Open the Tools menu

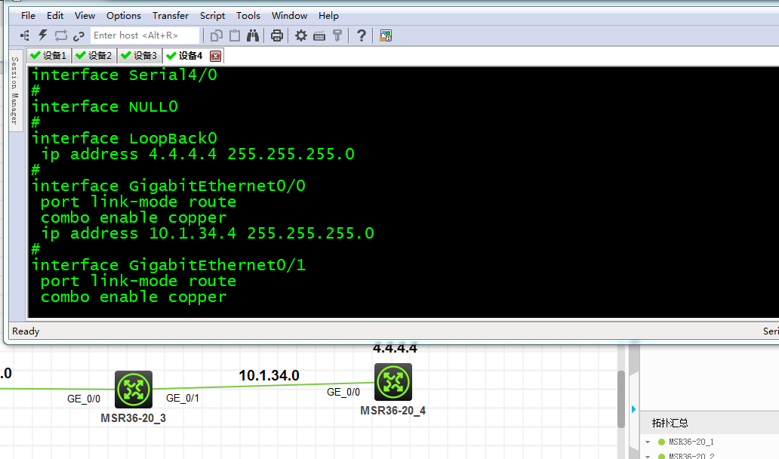pos(248,15)
